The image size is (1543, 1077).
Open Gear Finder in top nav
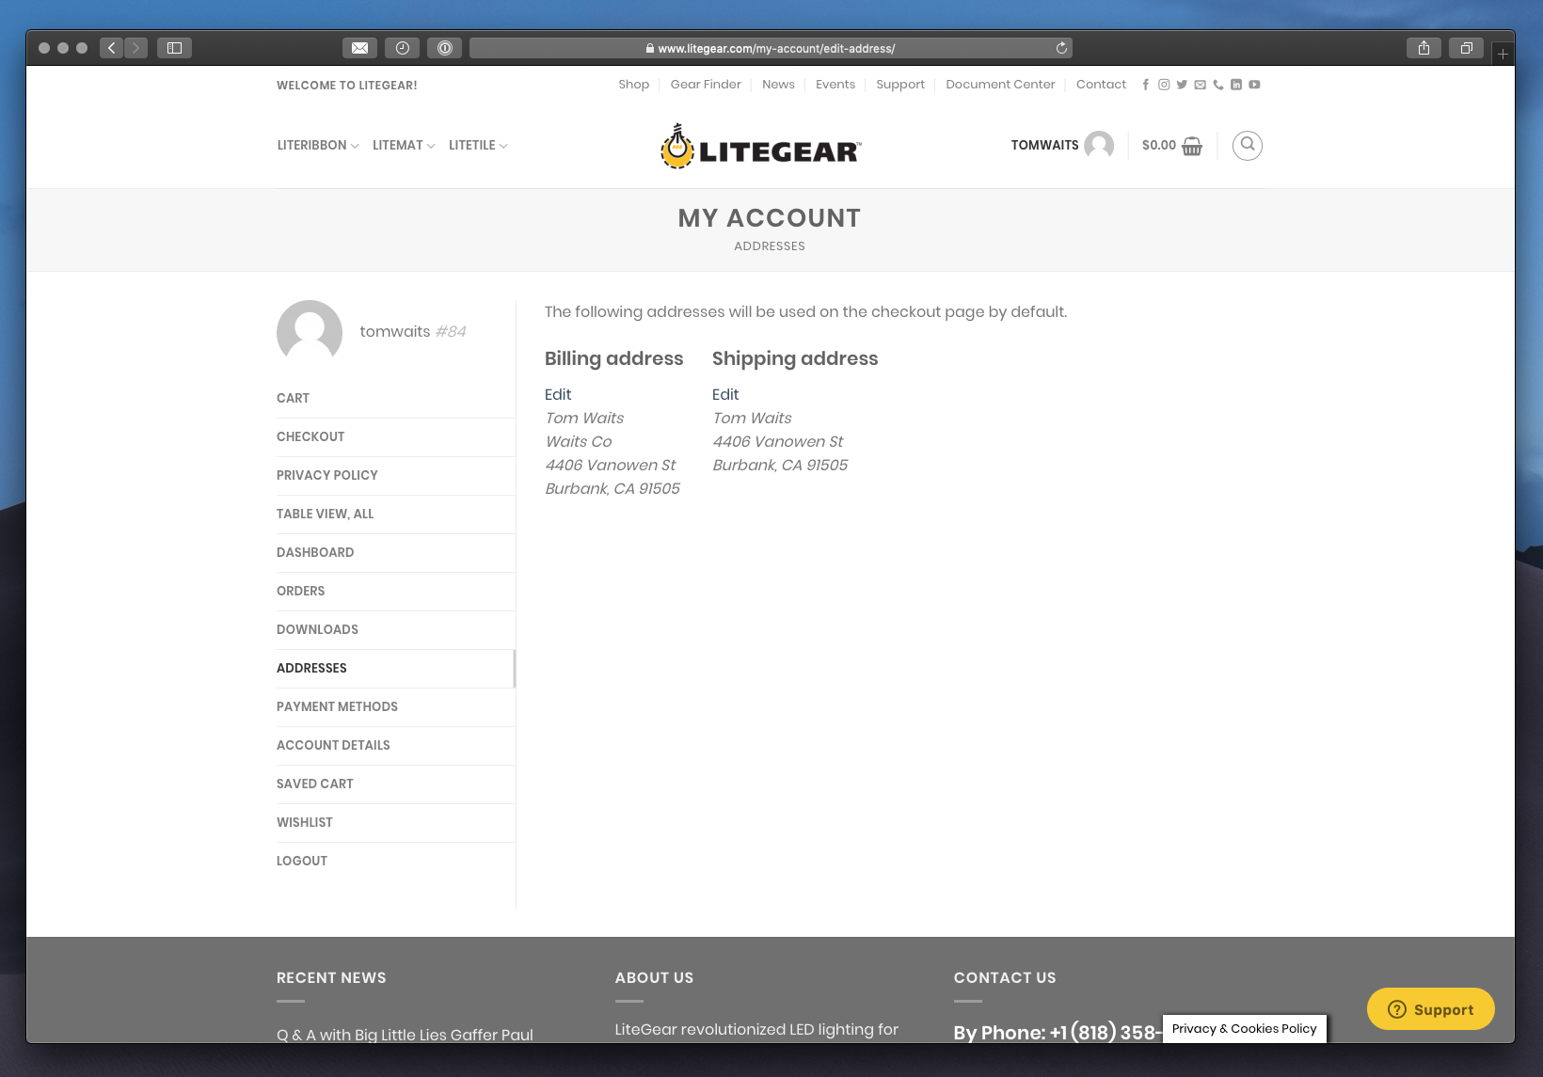pyautogui.click(x=706, y=85)
